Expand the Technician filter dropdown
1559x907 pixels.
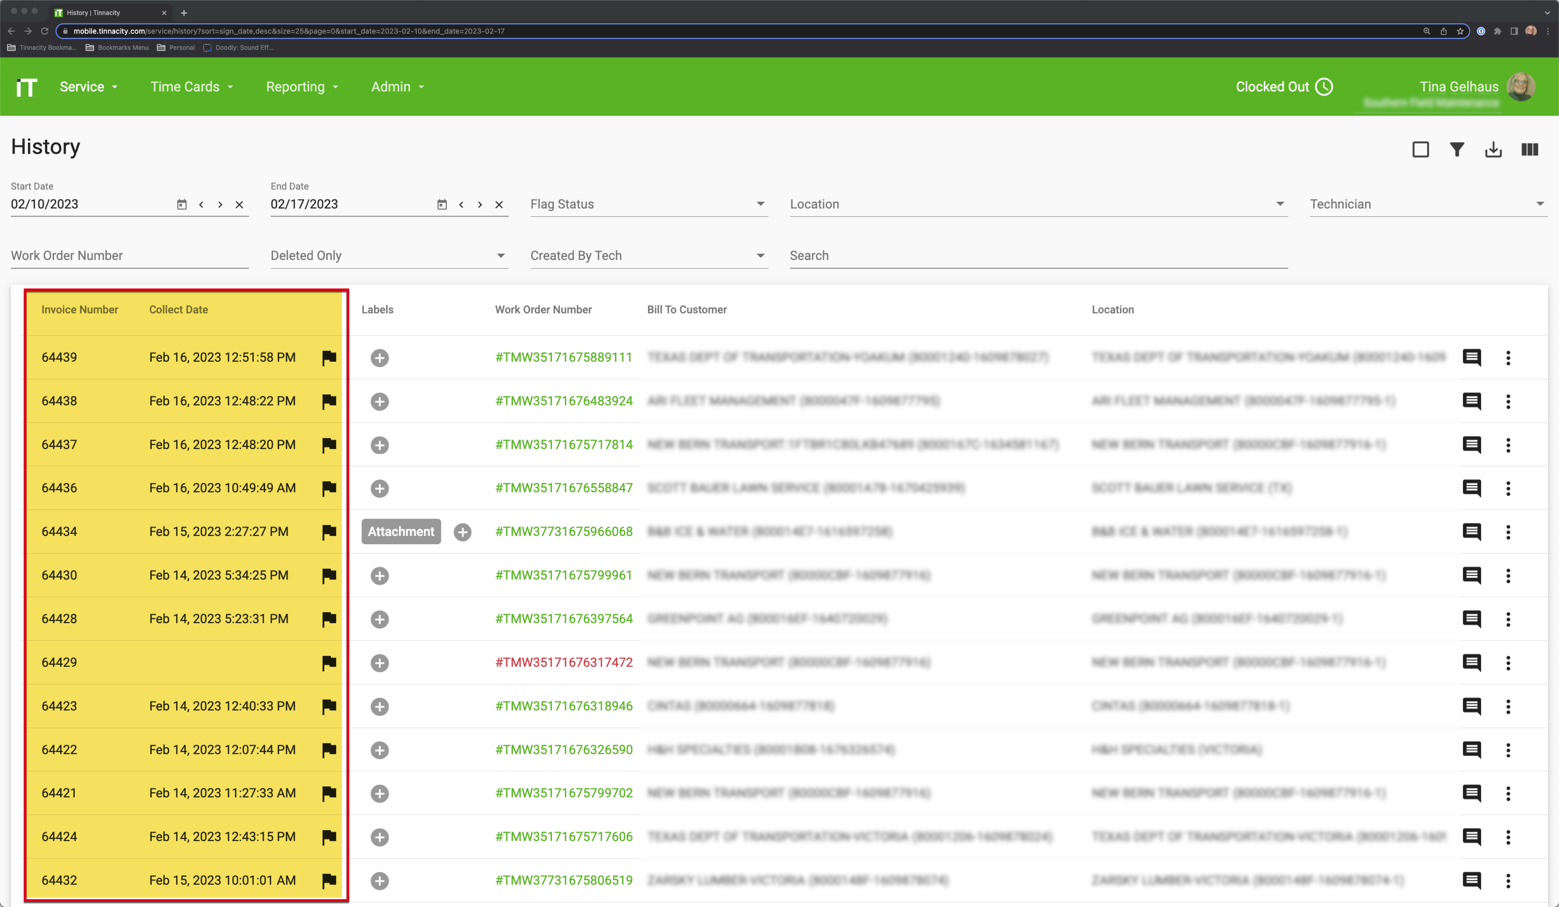click(x=1429, y=204)
